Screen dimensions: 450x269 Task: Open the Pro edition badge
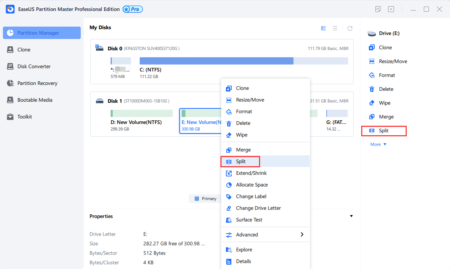(133, 9)
